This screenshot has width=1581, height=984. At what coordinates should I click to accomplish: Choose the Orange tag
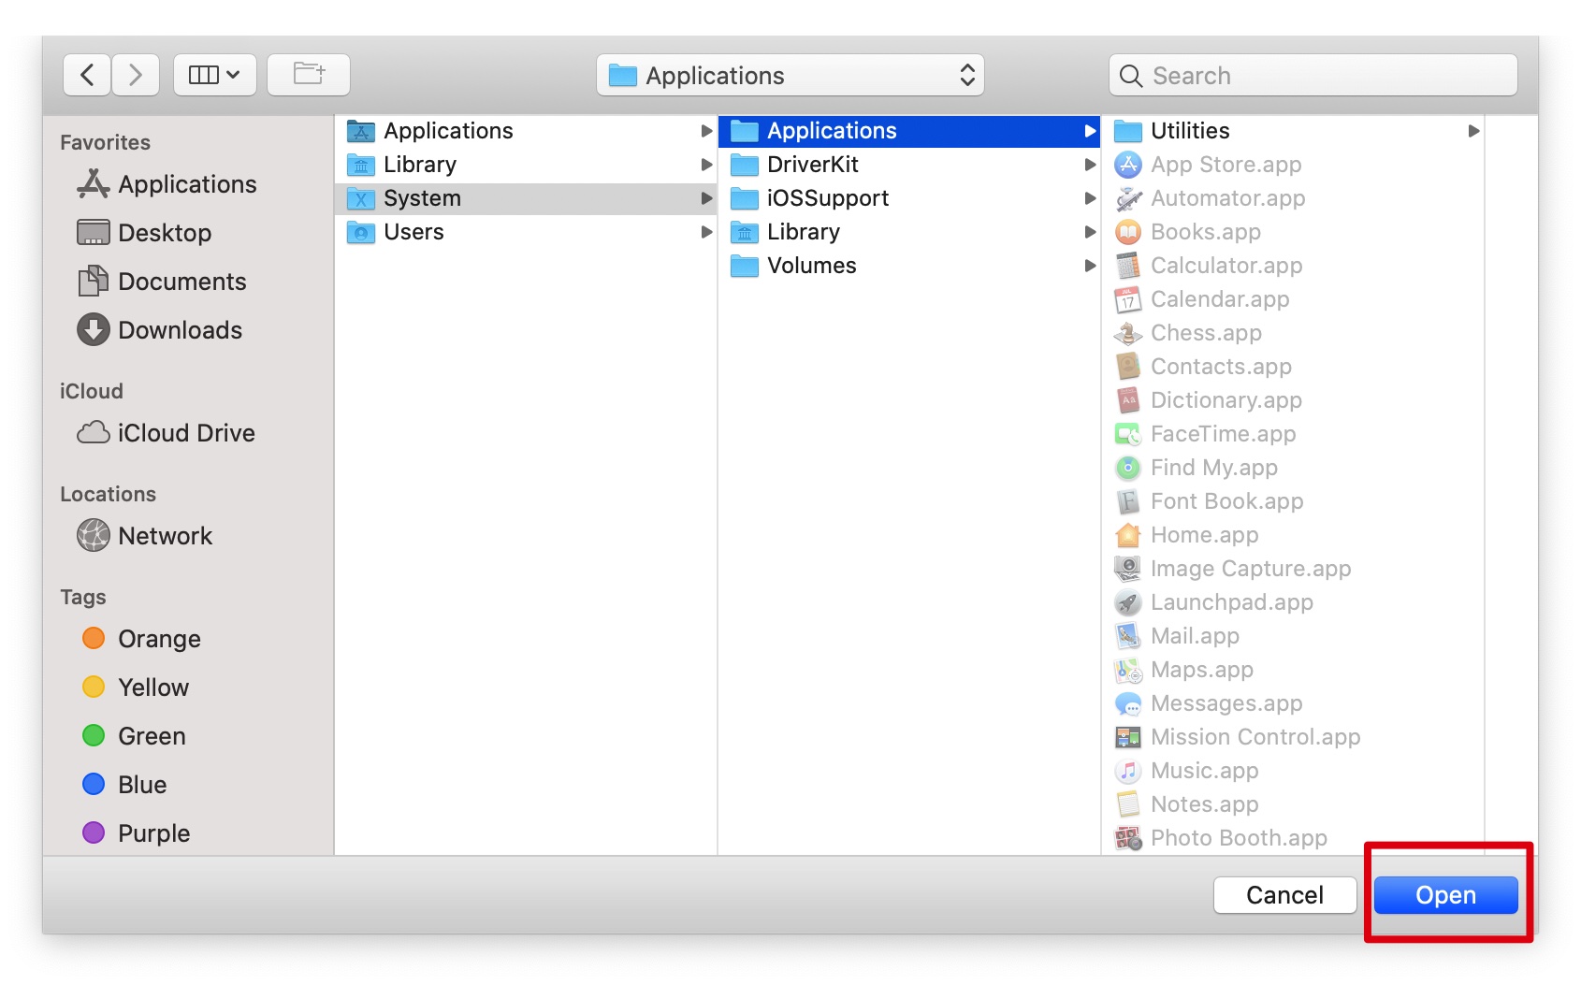(142, 639)
